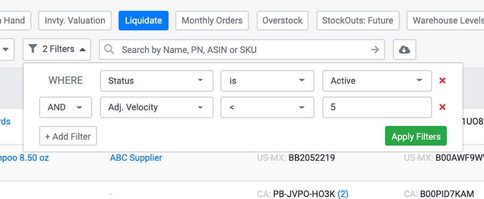Click the search arrow submit icon

point(375,49)
